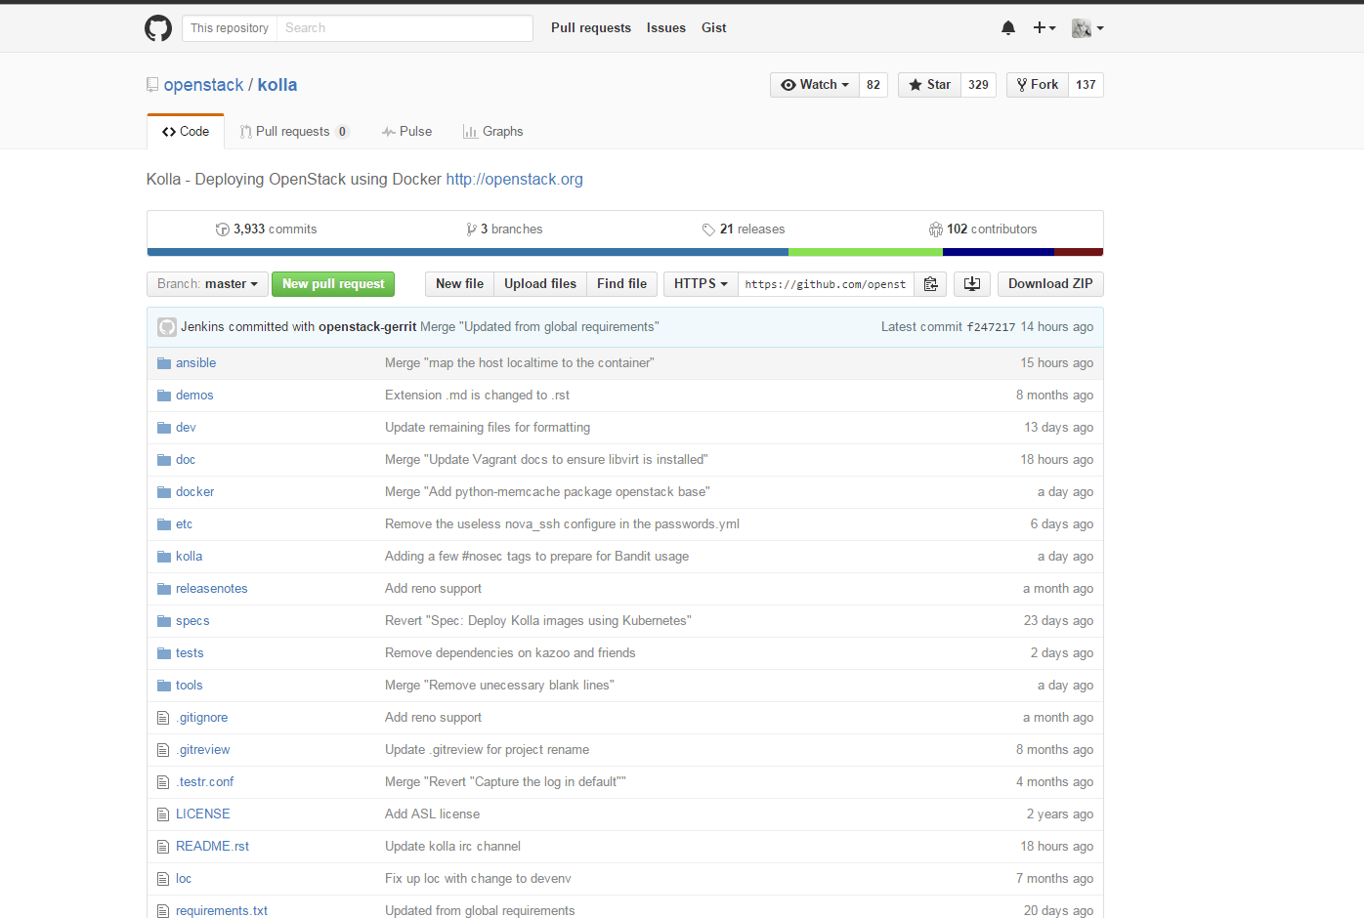The width and height of the screenshot is (1364, 918).
Task: Click the specs folder icon
Action: coord(164,621)
